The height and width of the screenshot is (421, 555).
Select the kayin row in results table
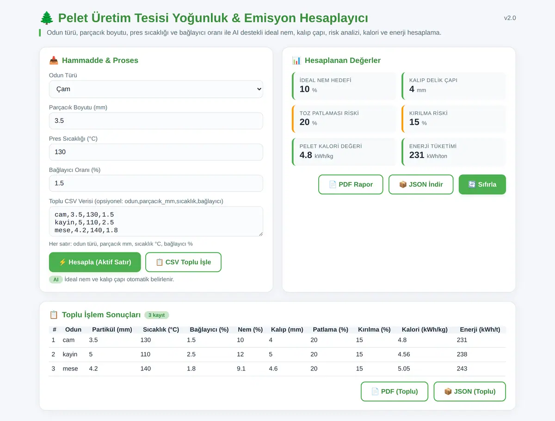click(x=277, y=355)
